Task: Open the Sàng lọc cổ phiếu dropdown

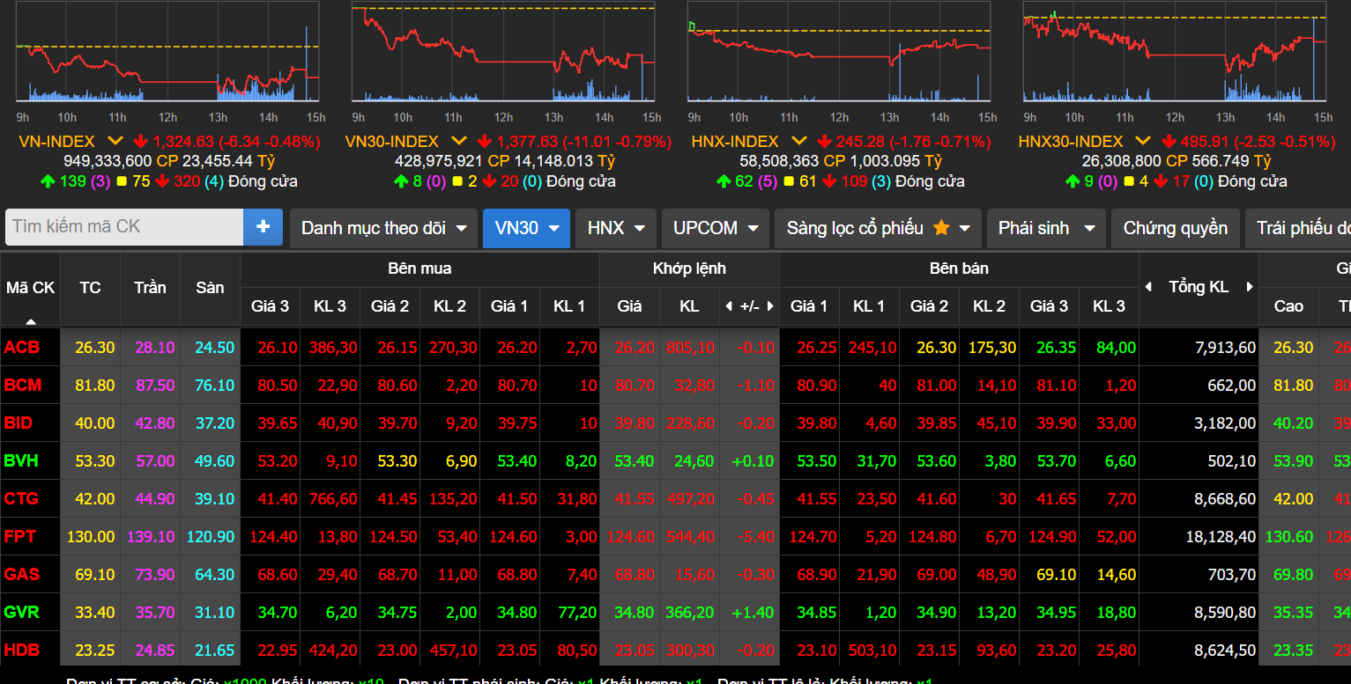Action: [878, 228]
